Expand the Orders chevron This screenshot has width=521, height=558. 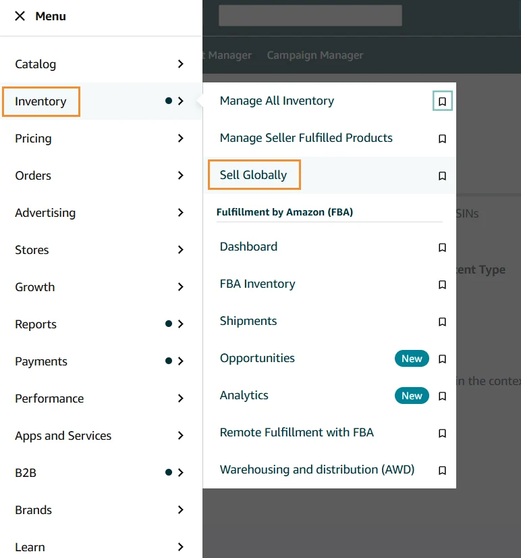pos(181,176)
